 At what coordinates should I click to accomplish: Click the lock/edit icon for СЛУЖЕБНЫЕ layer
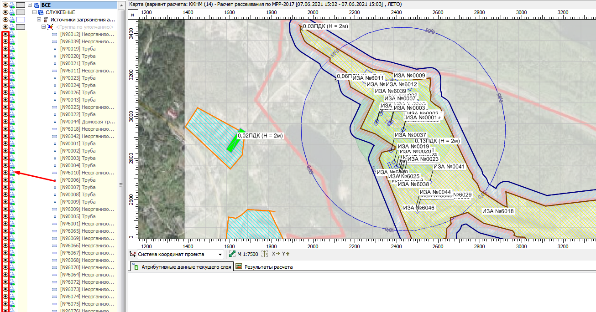coord(12,12)
